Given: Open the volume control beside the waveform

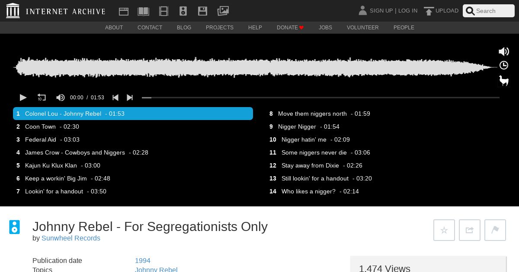Looking at the screenshot, I should 504,51.
